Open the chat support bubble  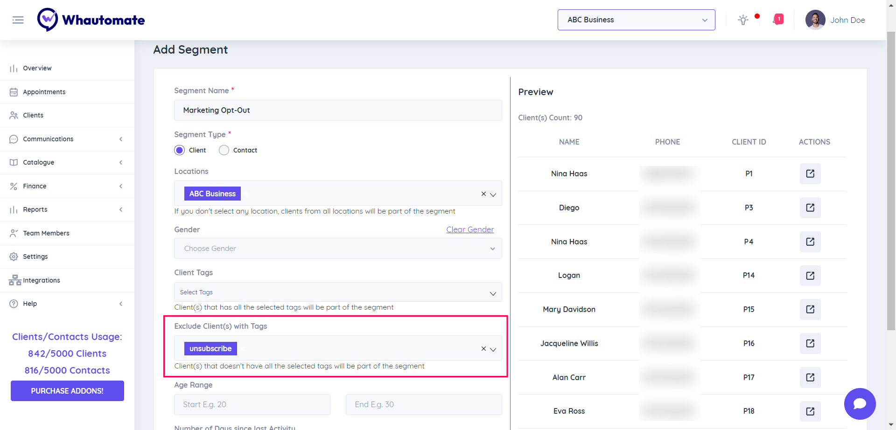(860, 403)
